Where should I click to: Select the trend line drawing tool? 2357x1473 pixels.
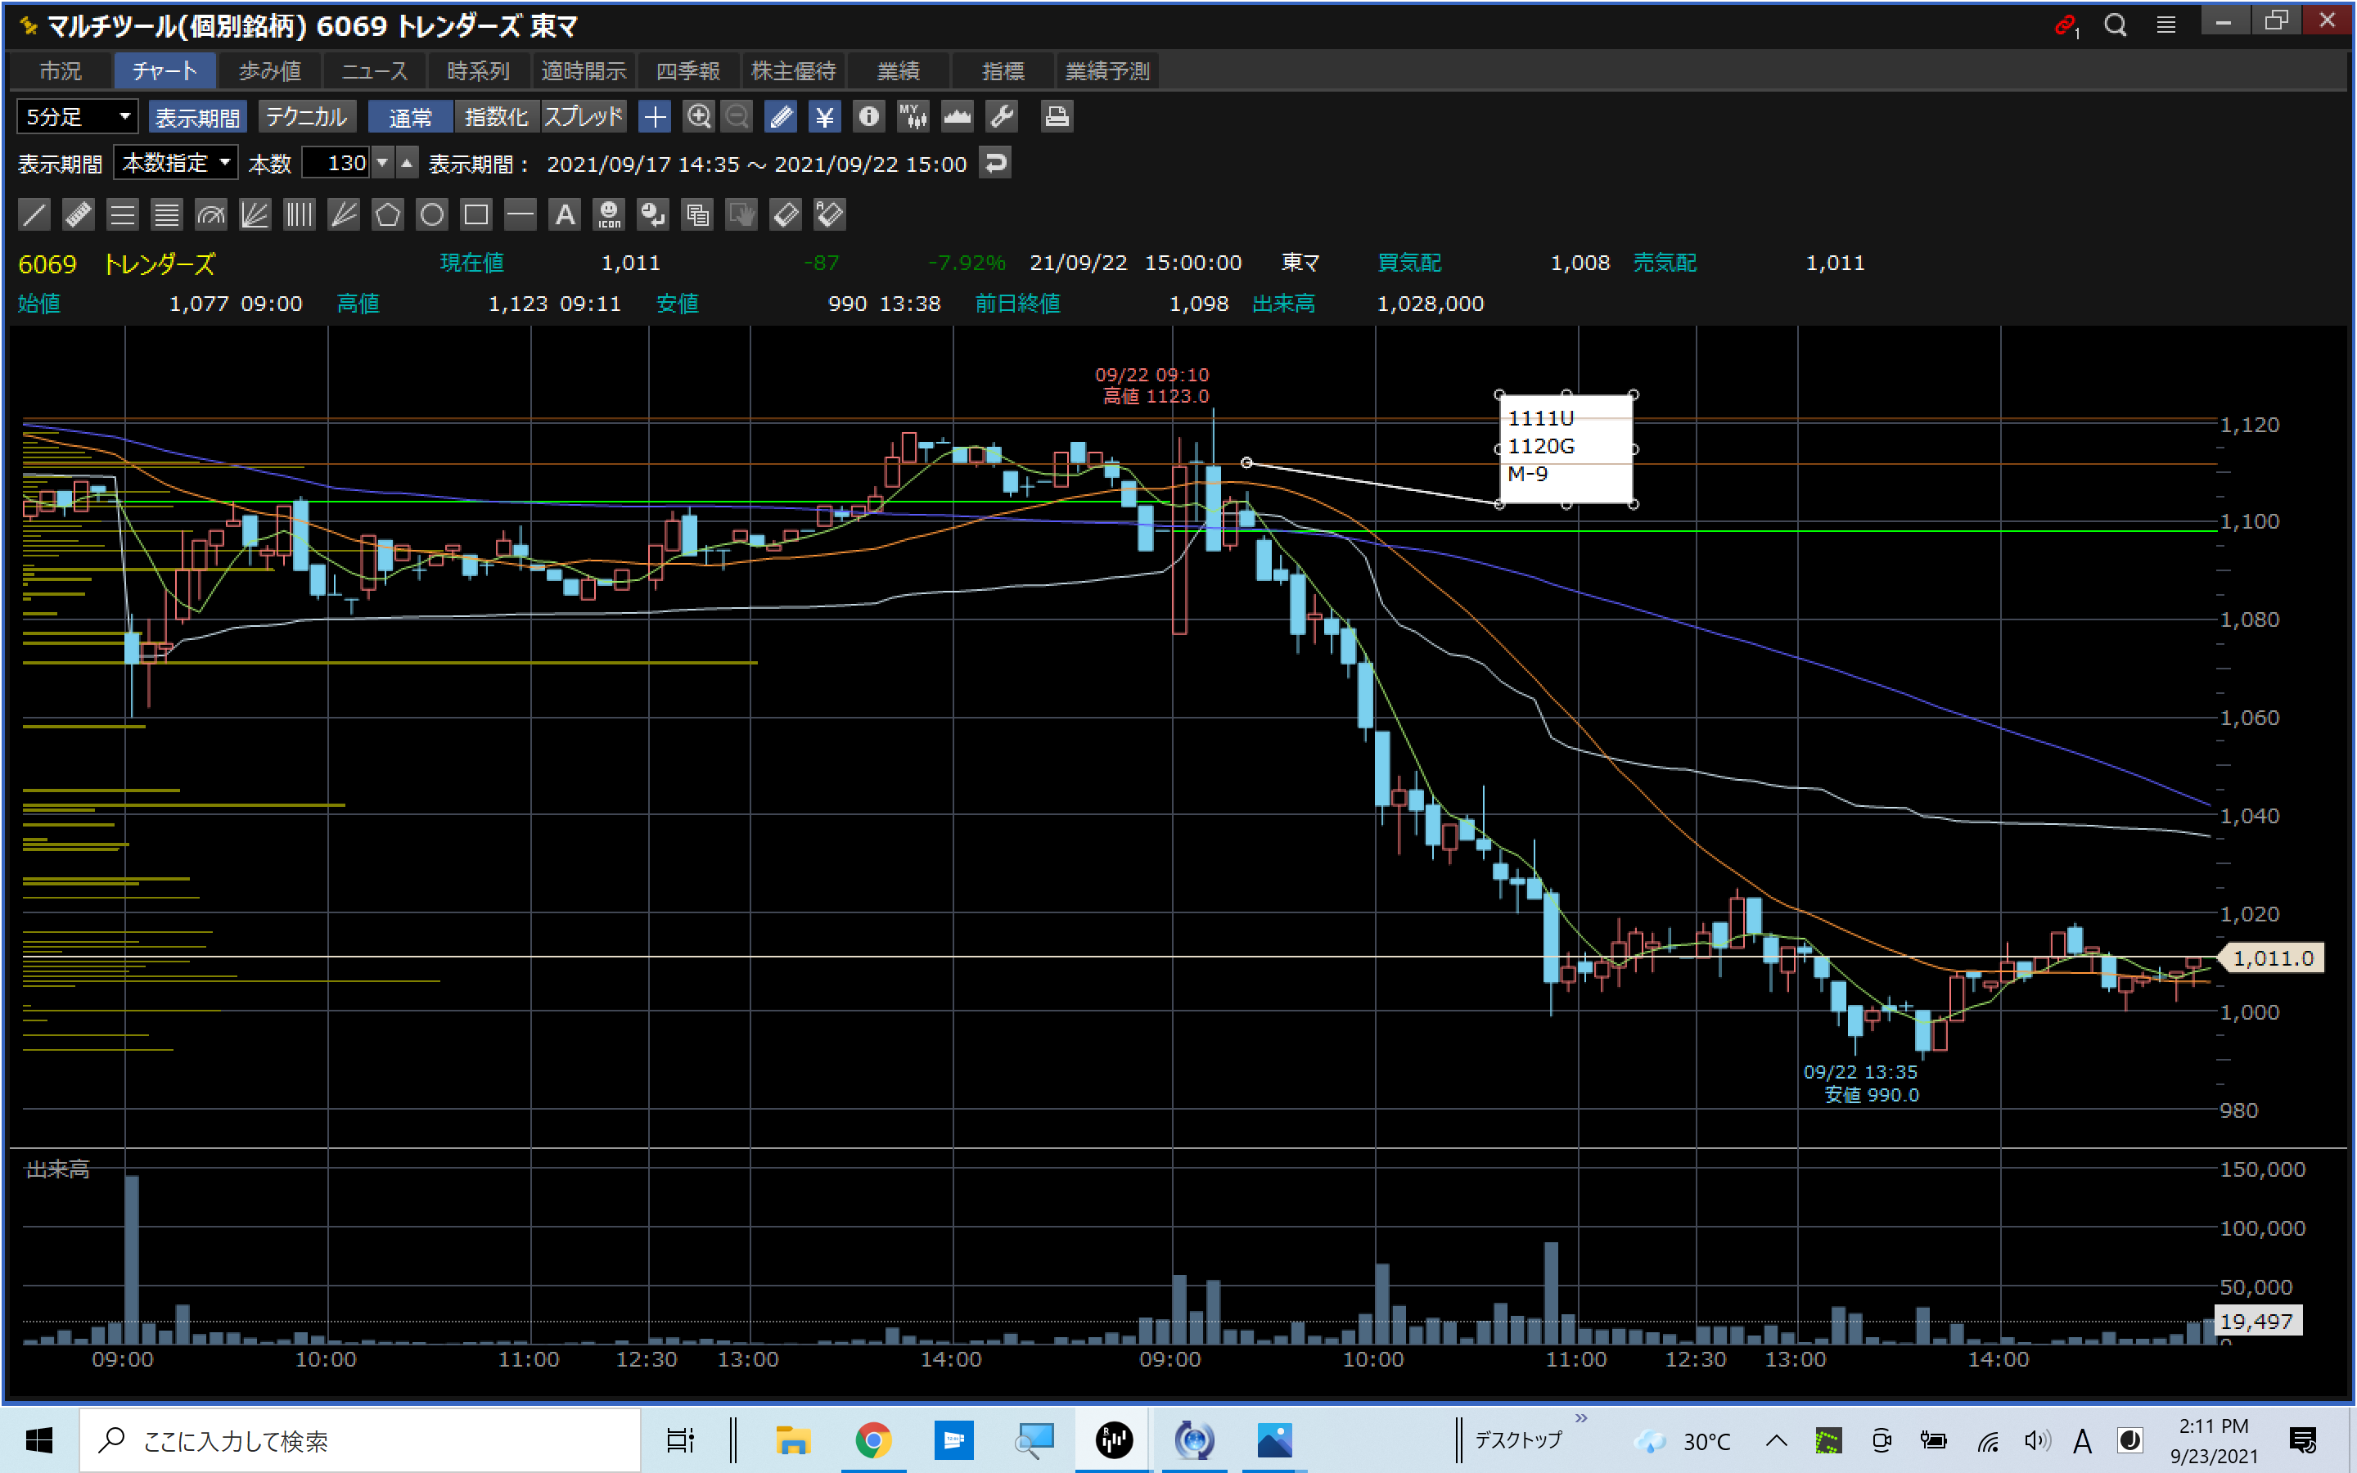34,214
